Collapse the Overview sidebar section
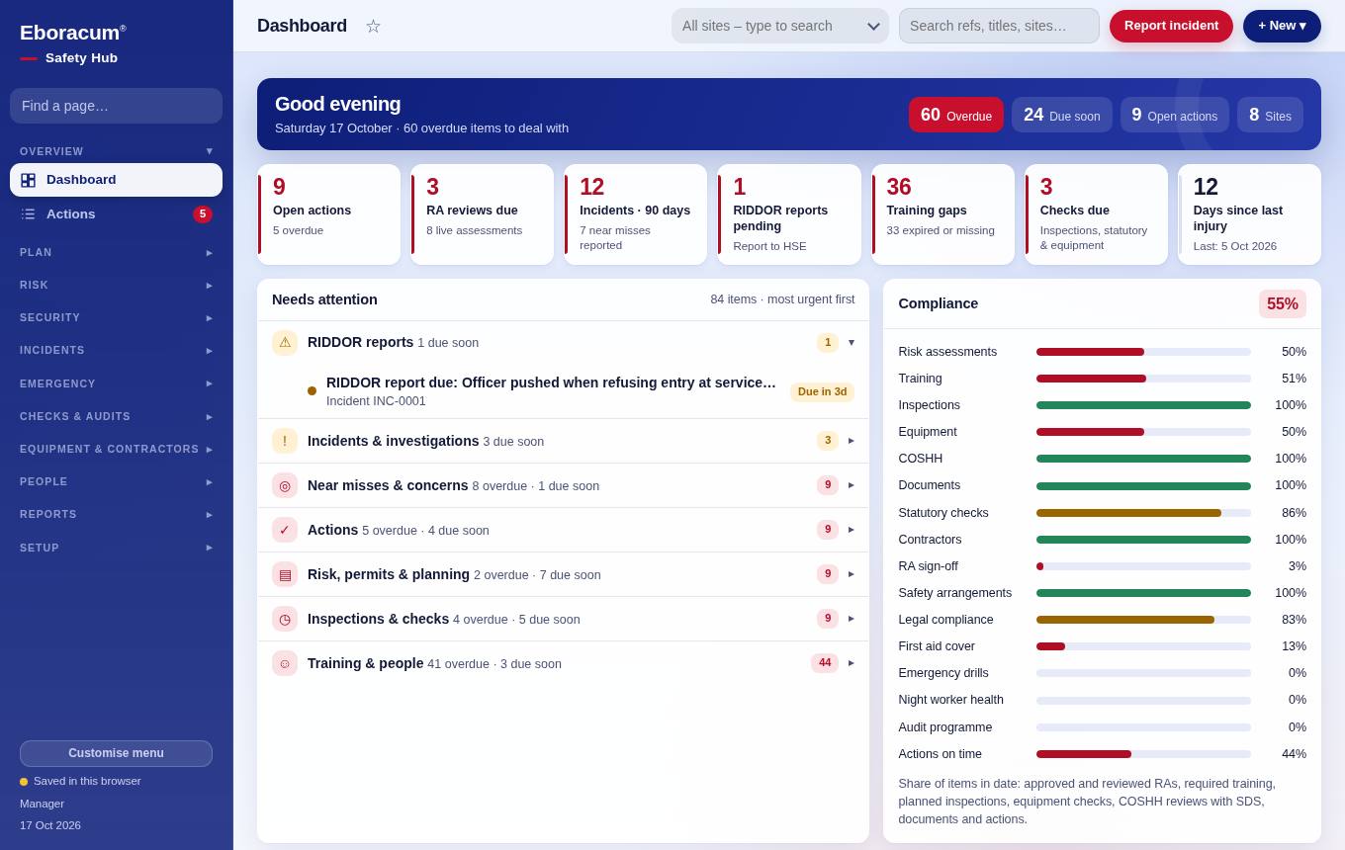Screen dimensions: 1345x850 (117, 151)
